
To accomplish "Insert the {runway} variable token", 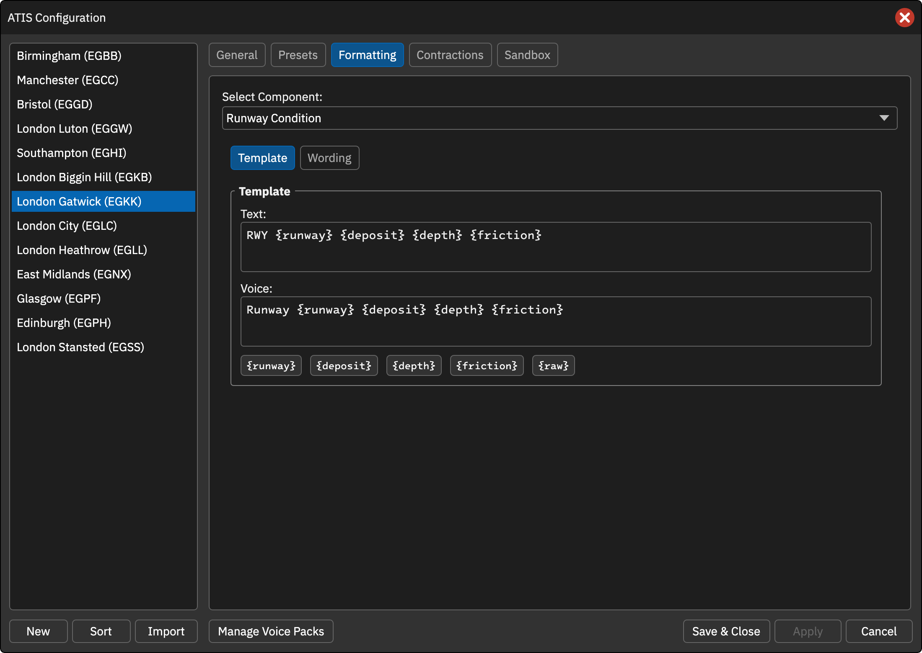I will 271,365.
